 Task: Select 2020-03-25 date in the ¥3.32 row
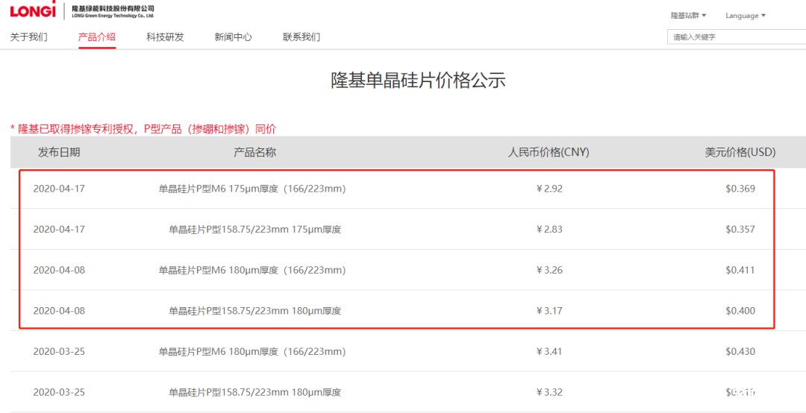tap(59, 392)
